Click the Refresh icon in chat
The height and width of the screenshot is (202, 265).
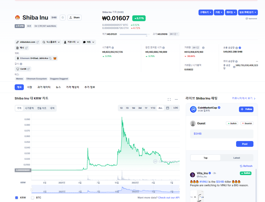coord(241,166)
